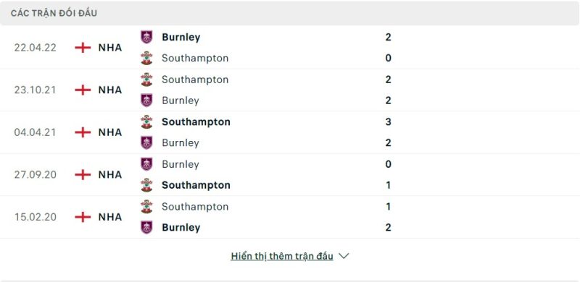The height and width of the screenshot is (282, 580).
Task: Click score 3 for Southampton on 04.04.21
Action: (388, 121)
